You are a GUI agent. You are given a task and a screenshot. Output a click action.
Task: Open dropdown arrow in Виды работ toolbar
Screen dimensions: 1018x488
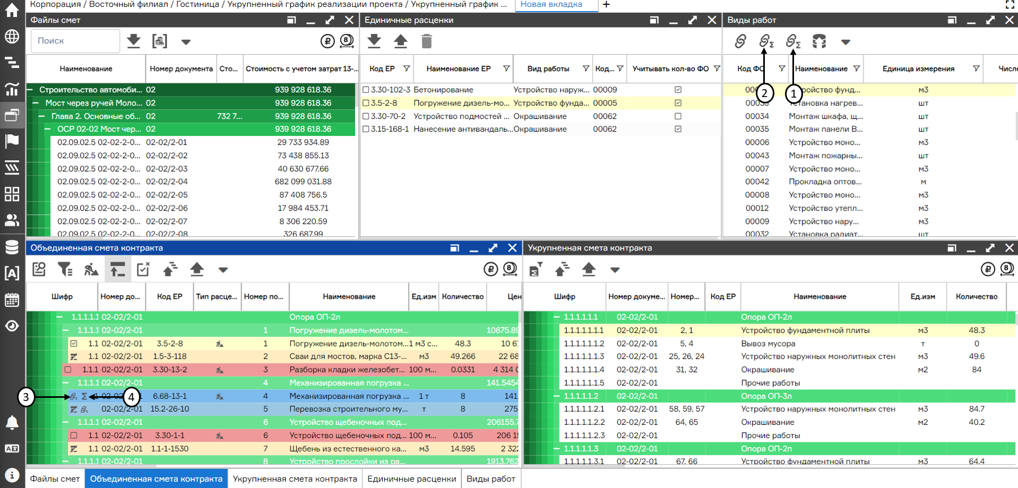[846, 42]
